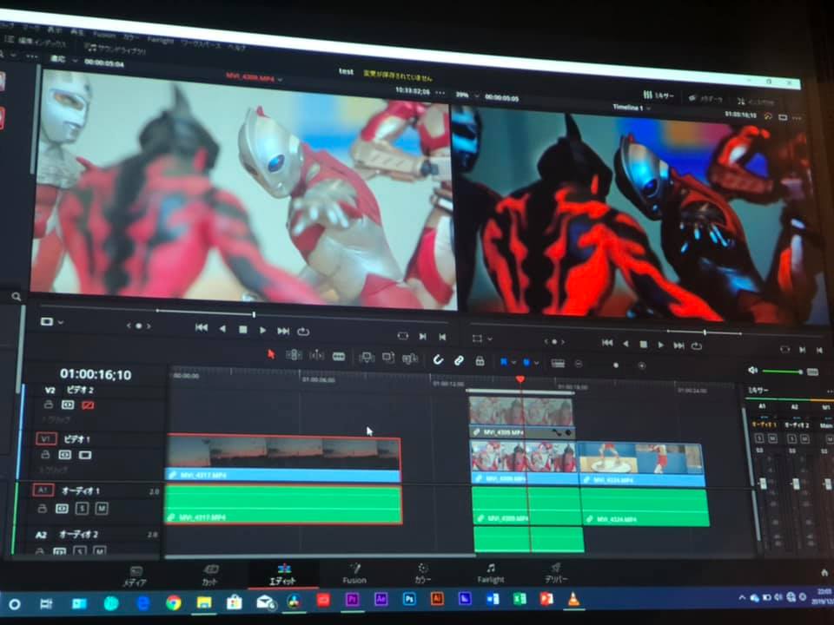Open Photoshop from the taskbar
This screenshot has height=625, width=834.
[x=409, y=600]
